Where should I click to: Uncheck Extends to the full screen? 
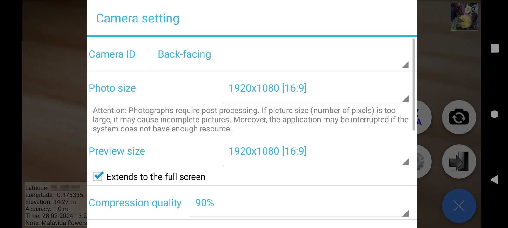(98, 176)
